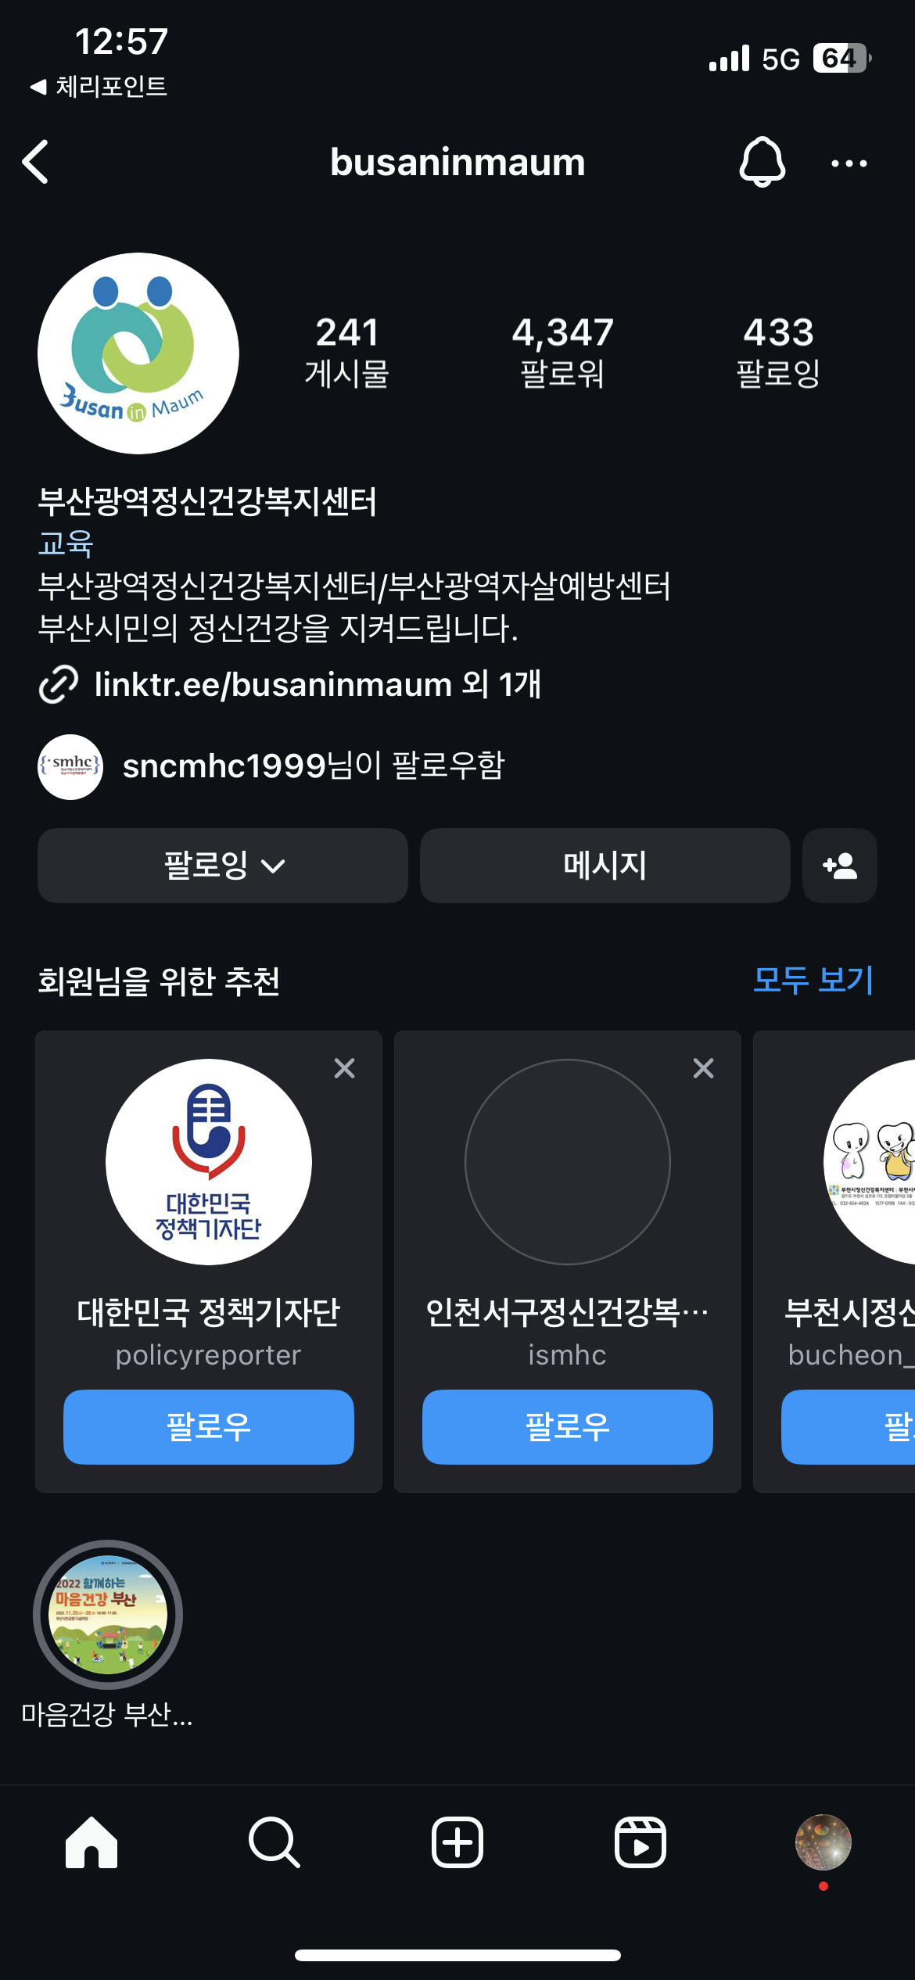Tap the 메시지 button

[605, 866]
